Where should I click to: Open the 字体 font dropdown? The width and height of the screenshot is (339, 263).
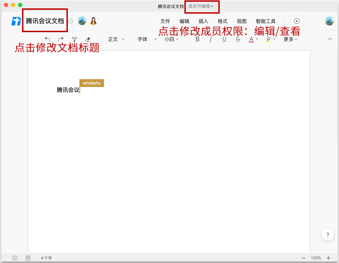tap(147, 39)
